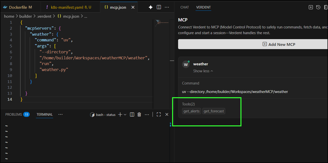
Task: Collapse weather details via Show less
Action: [203, 71]
